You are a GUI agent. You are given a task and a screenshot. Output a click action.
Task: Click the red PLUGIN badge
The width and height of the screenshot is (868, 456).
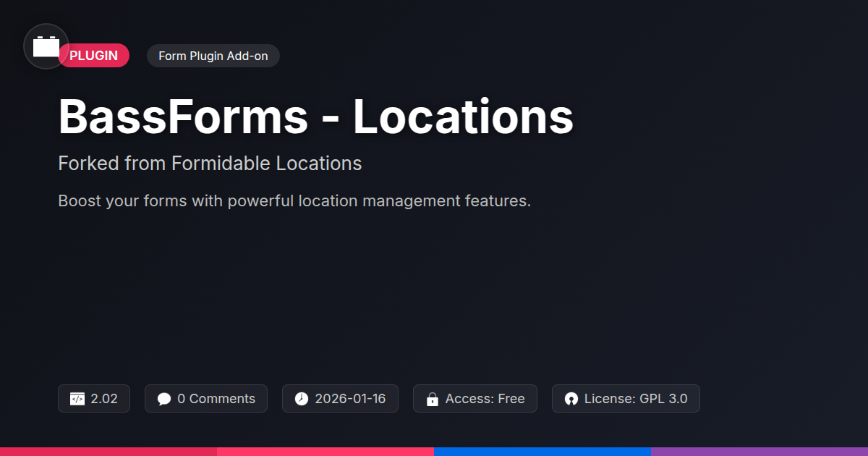pyautogui.click(x=94, y=56)
